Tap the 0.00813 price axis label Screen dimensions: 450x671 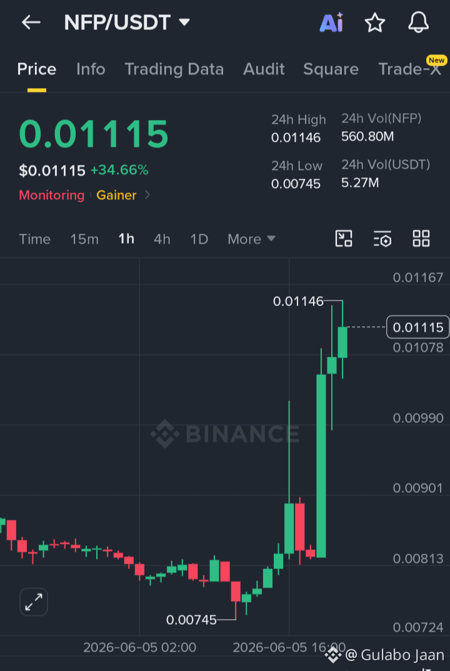tap(418, 559)
